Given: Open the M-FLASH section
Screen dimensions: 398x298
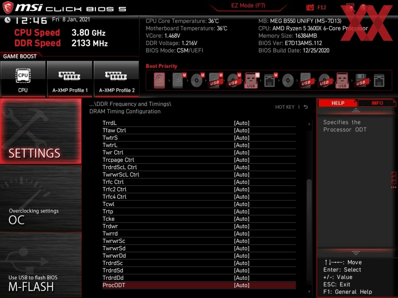Looking at the screenshot, I should click(x=41, y=265).
